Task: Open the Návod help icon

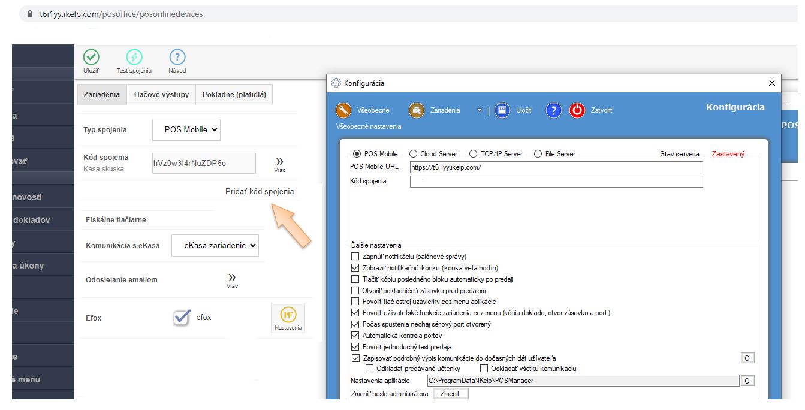Action: pos(177,58)
